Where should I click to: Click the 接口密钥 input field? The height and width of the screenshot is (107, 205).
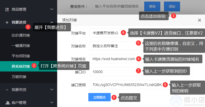pos(141,85)
